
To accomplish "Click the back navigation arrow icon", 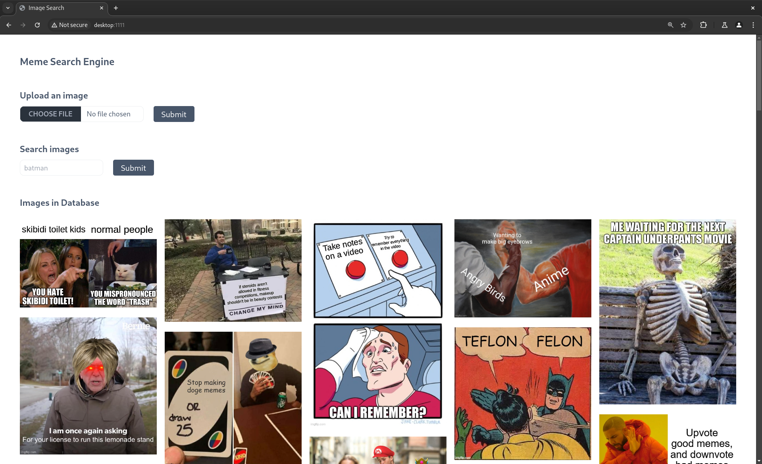I will pyautogui.click(x=9, y=25).
